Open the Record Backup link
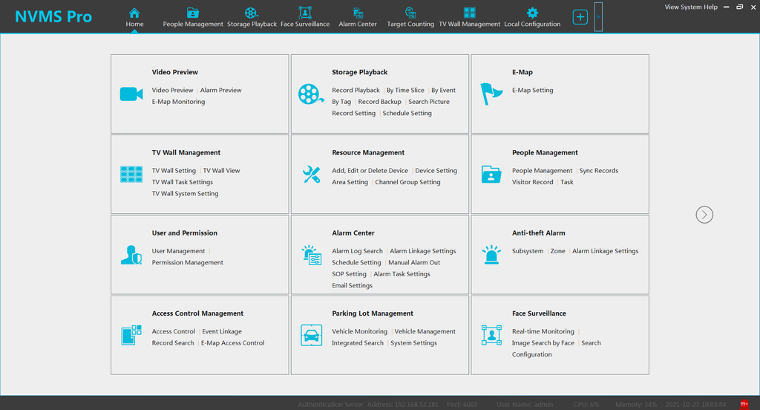The height and width of the screenshot is (410, 760). pos(379,102)
